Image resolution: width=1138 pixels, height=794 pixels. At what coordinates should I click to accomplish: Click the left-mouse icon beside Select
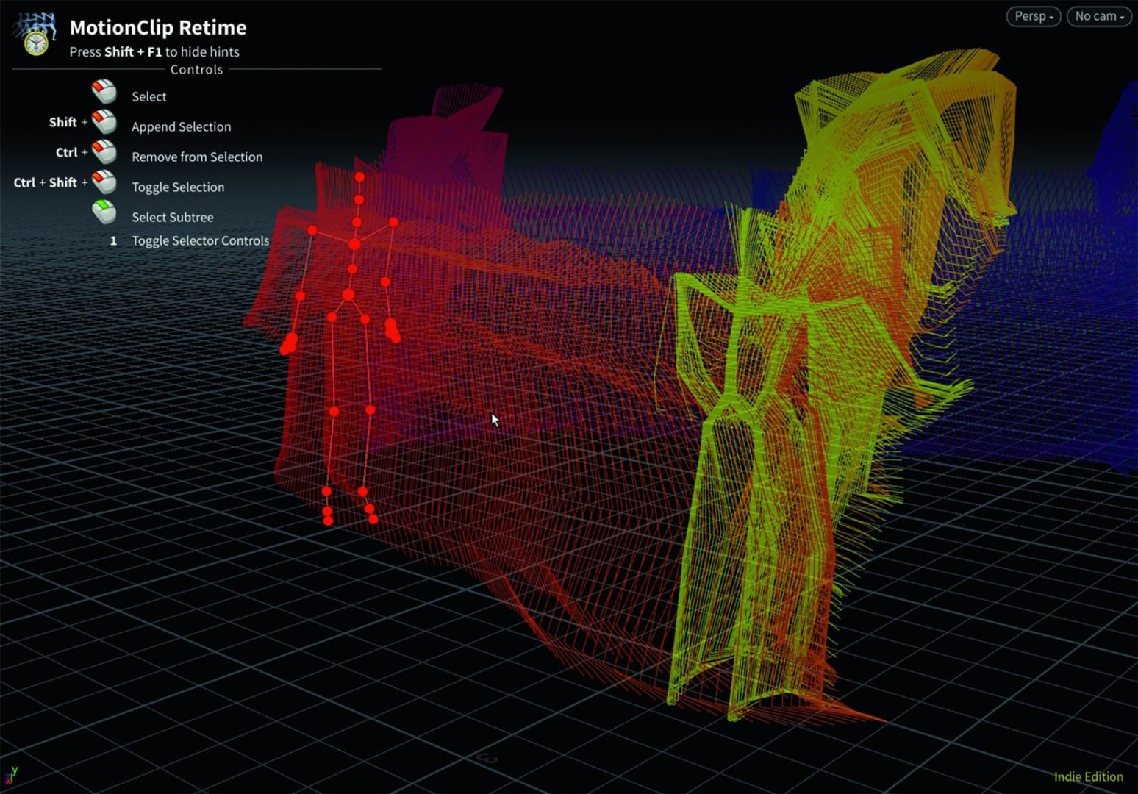[103, 91]
